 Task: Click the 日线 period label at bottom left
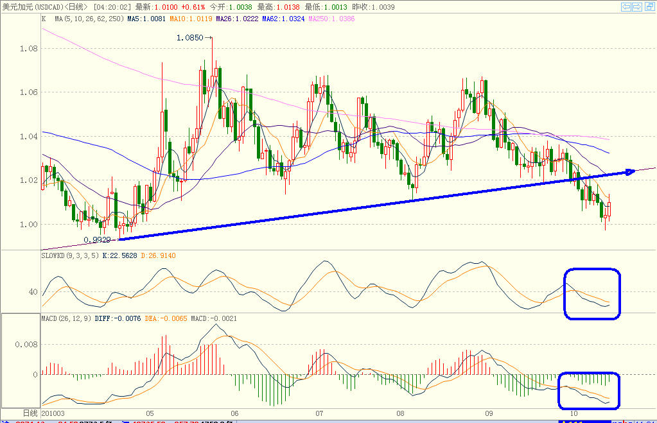pos(30,413)
